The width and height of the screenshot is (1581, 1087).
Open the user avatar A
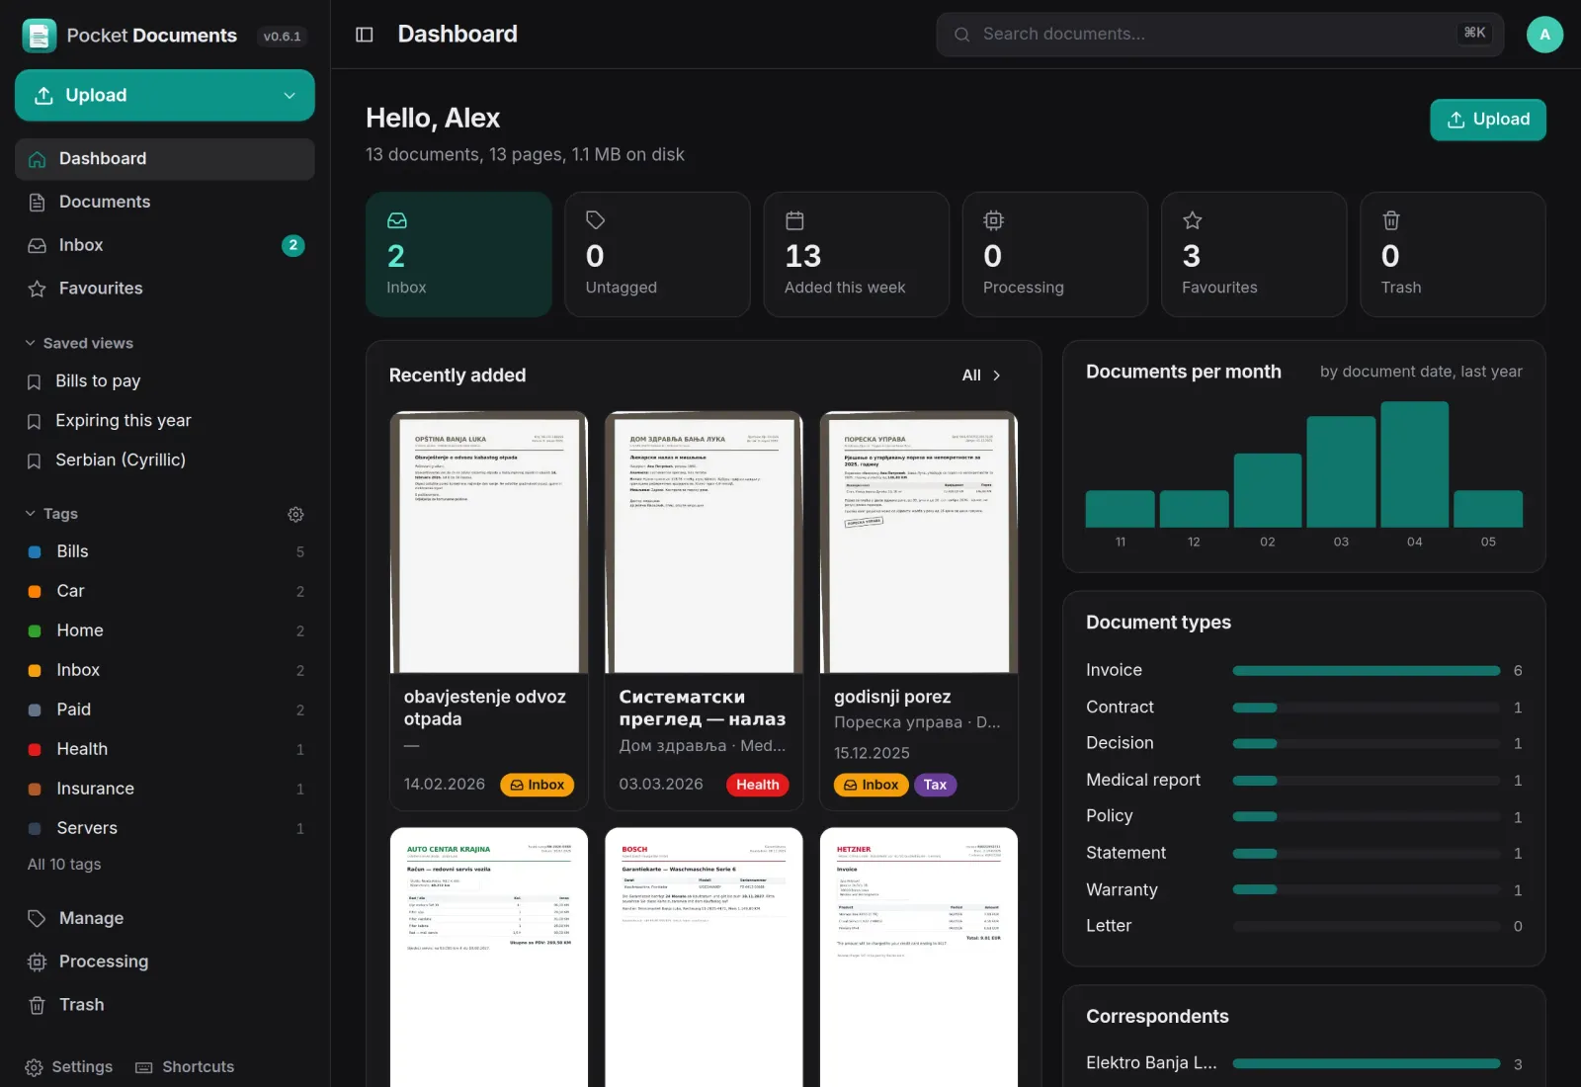tap(1544, 35)
